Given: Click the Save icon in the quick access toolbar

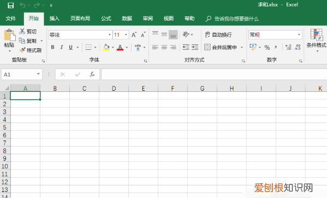Looking at the screenshot, I should 10,5.
